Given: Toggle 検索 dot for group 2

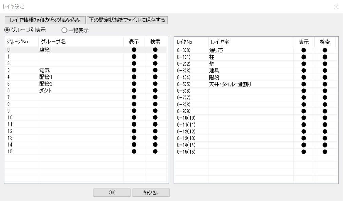Looking at the screenshot, I should 155,63.
